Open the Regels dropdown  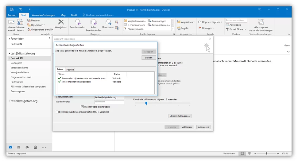[x=184, y=28]
